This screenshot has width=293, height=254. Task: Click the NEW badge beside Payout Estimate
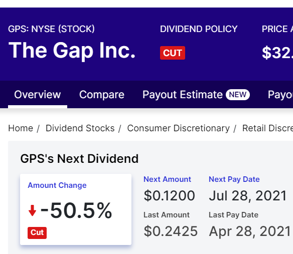click(x=238, y=95)
